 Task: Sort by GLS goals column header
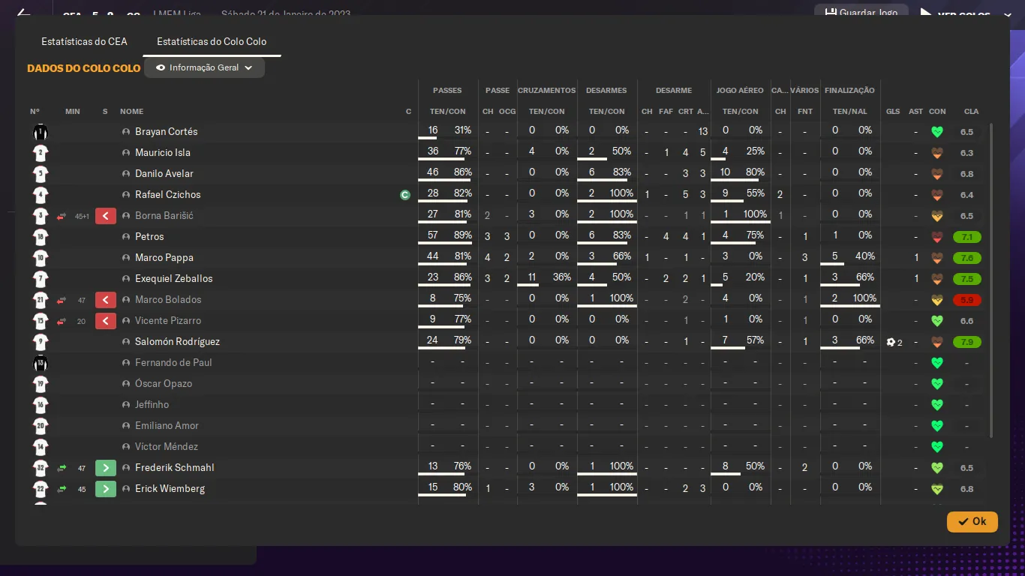[x=893, y=112]
